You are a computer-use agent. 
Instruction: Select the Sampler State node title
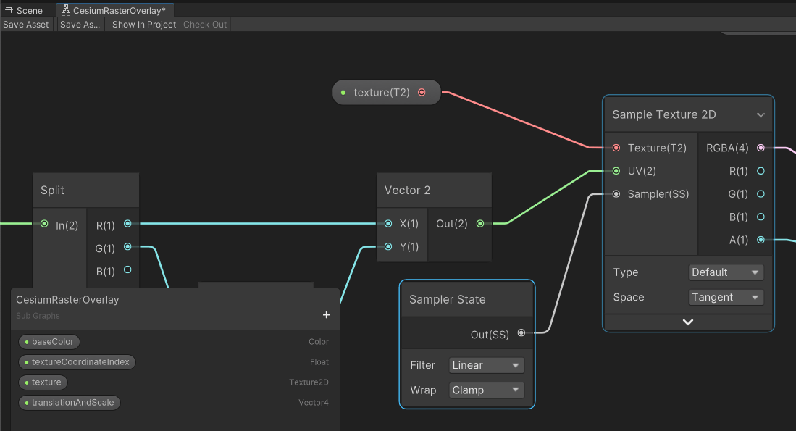point(447,299)
